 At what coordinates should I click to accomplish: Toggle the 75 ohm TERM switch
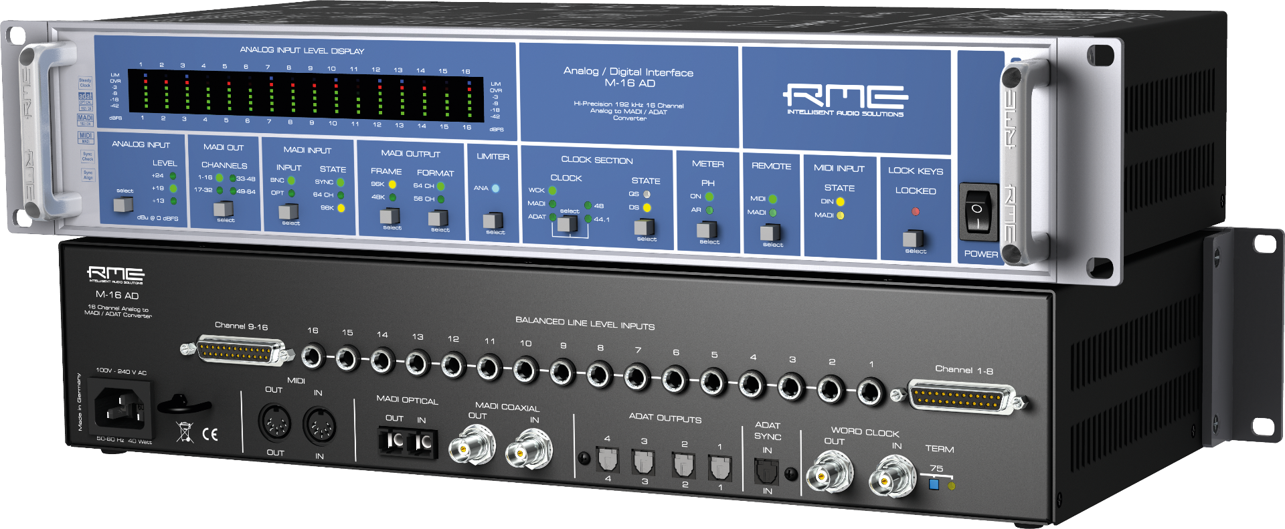click(934, 484)
